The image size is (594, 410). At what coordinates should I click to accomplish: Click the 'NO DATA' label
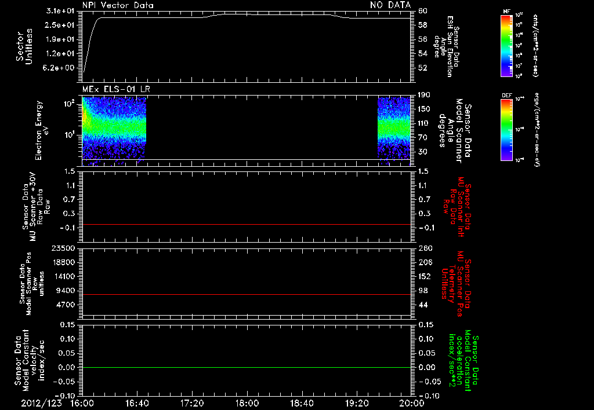tap(390, 5)
